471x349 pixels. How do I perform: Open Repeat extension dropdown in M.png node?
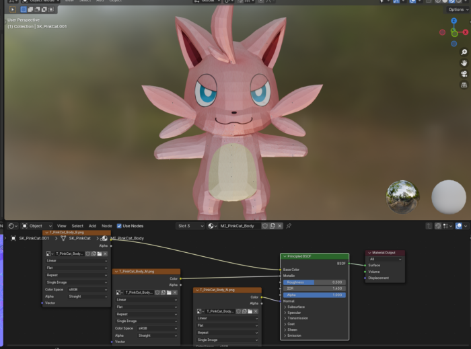147,314
